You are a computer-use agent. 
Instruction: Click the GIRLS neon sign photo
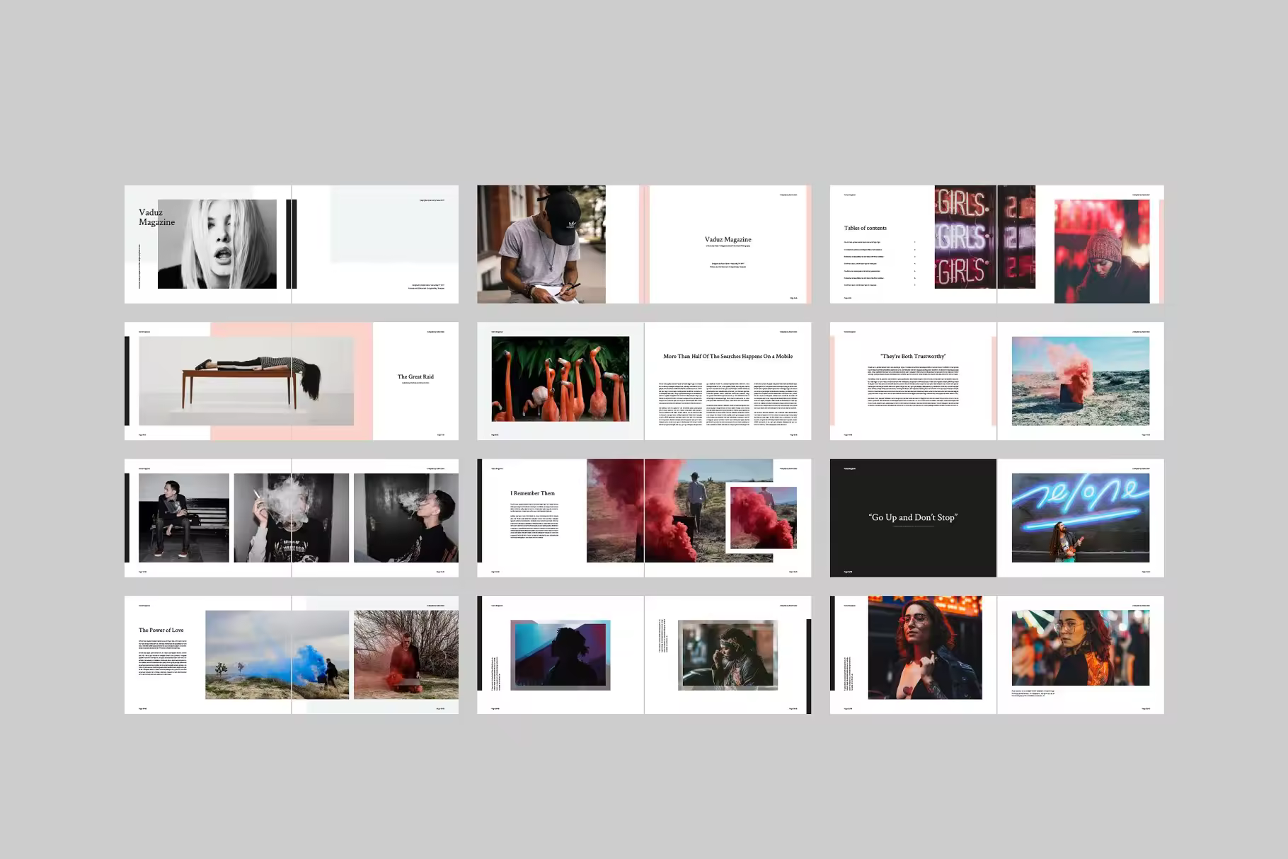984,237
